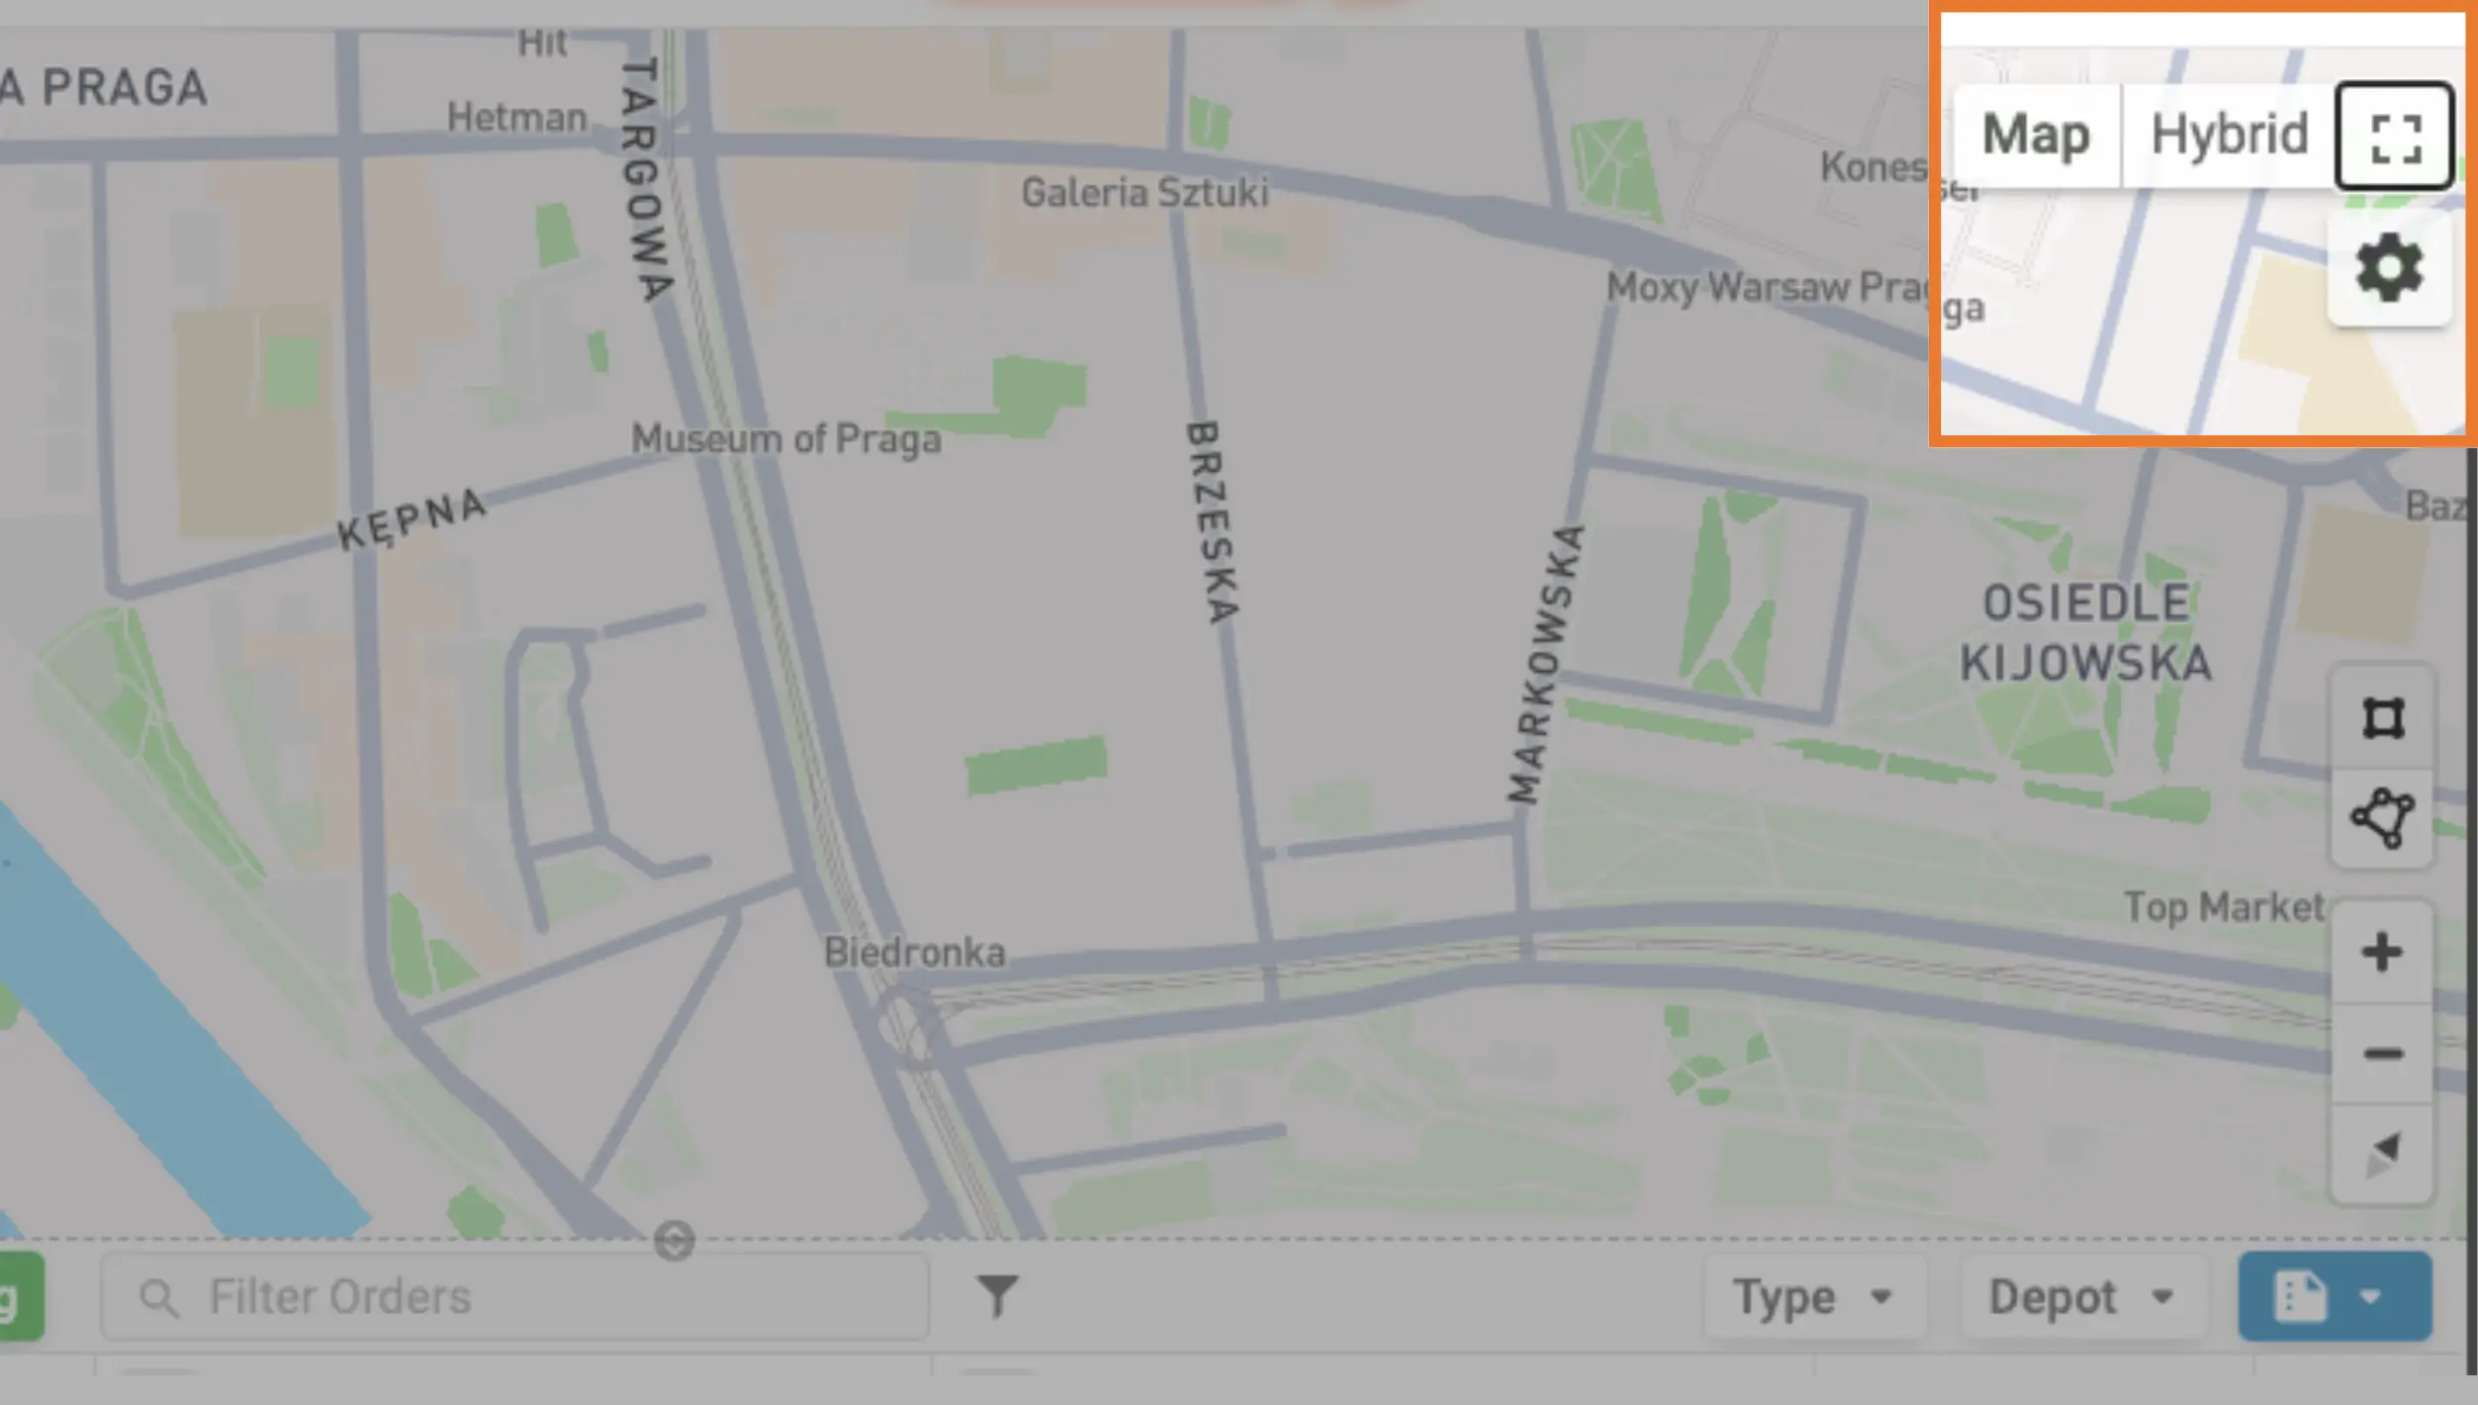
Task: Click the Museum of Praga label
Action: pos(786,438)
